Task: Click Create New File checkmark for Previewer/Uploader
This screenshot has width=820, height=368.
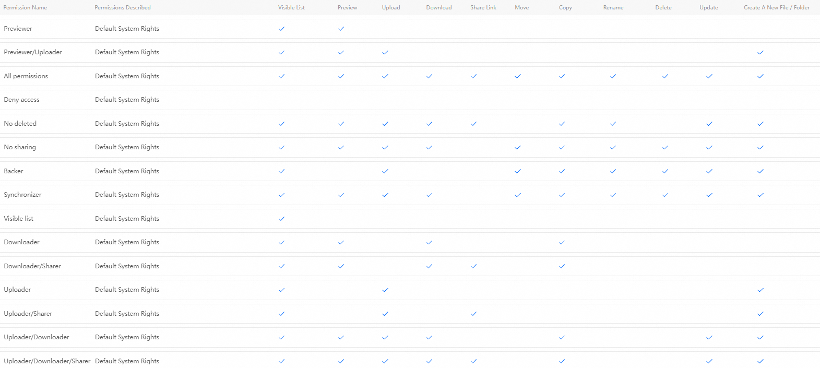Action: point(760,53)
